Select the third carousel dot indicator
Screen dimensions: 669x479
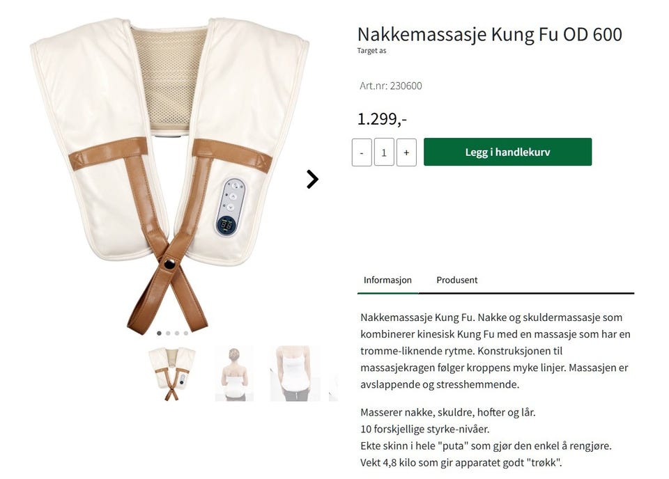coord(177,333)
